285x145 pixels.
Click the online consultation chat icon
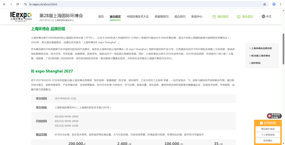261,123
